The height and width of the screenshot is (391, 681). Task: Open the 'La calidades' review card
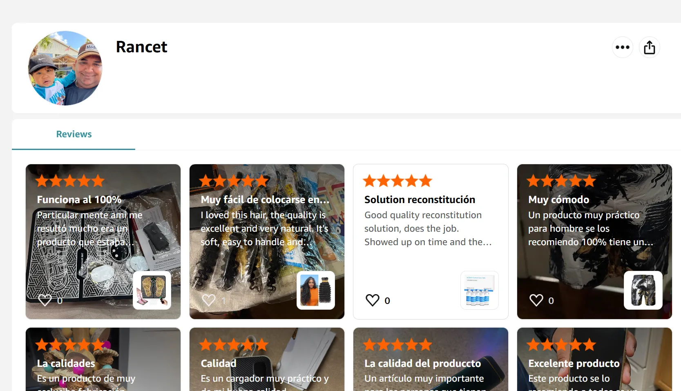click(66, 364)
